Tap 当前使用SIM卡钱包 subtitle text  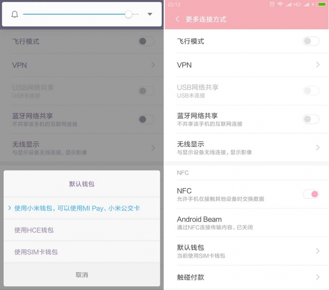pos(201,256)
